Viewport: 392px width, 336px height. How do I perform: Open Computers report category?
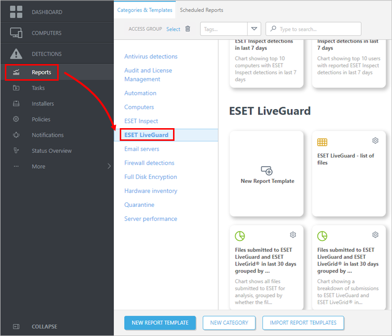click(x=139, y=107)
